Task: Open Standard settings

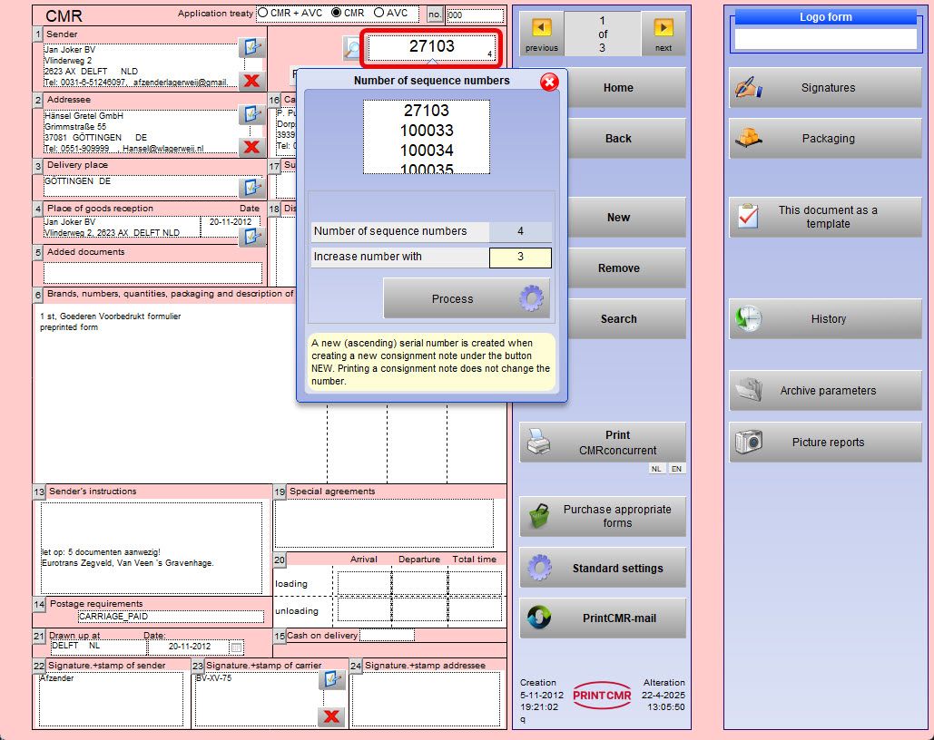Action: click(x=603, y=569)
